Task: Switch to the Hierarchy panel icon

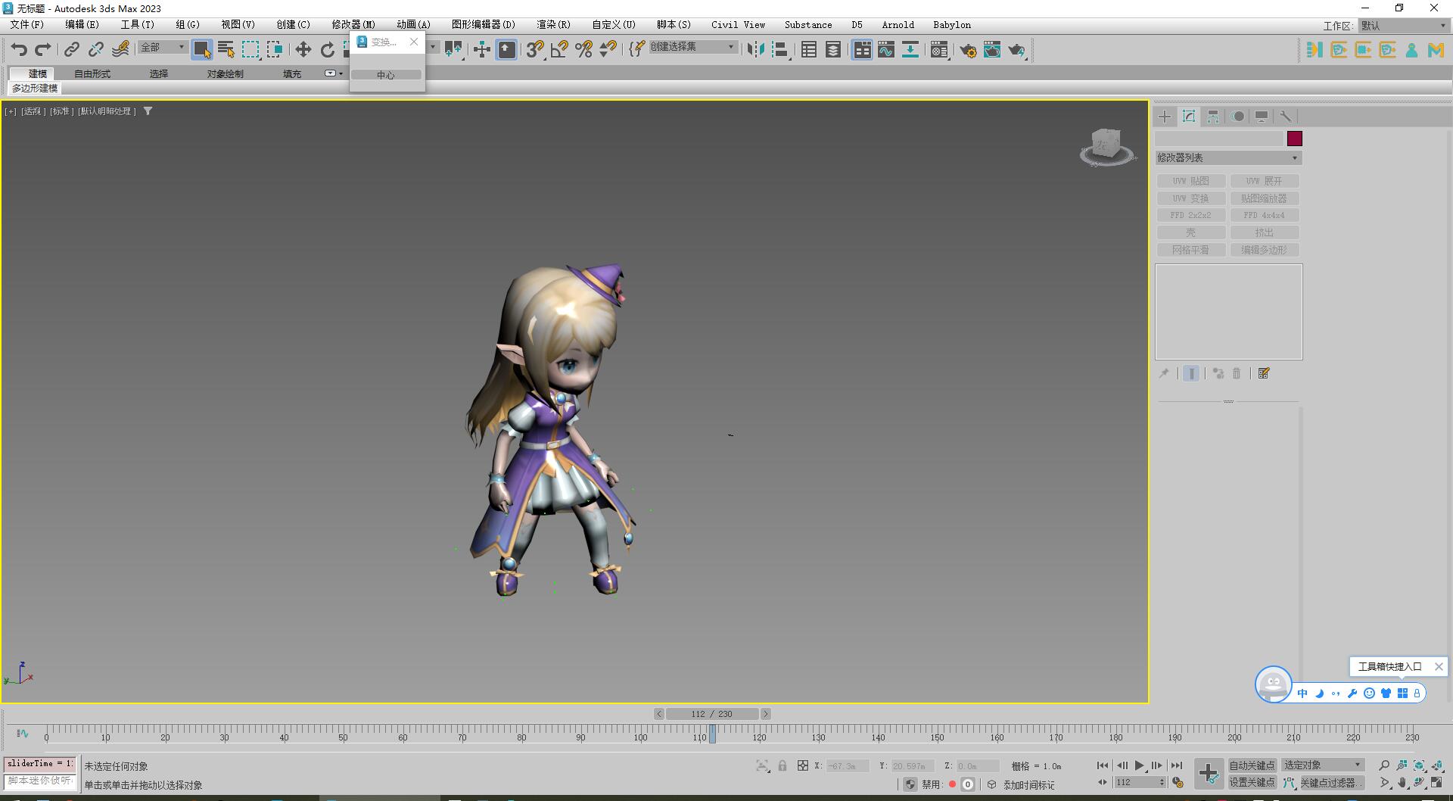Action: click(1213, 117)
